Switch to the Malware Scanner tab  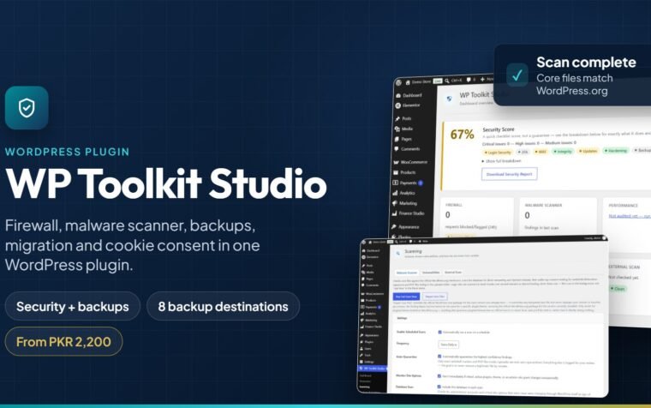[x=407, y=273]
